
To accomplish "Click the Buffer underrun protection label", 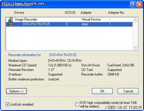I will pos(26,79).
